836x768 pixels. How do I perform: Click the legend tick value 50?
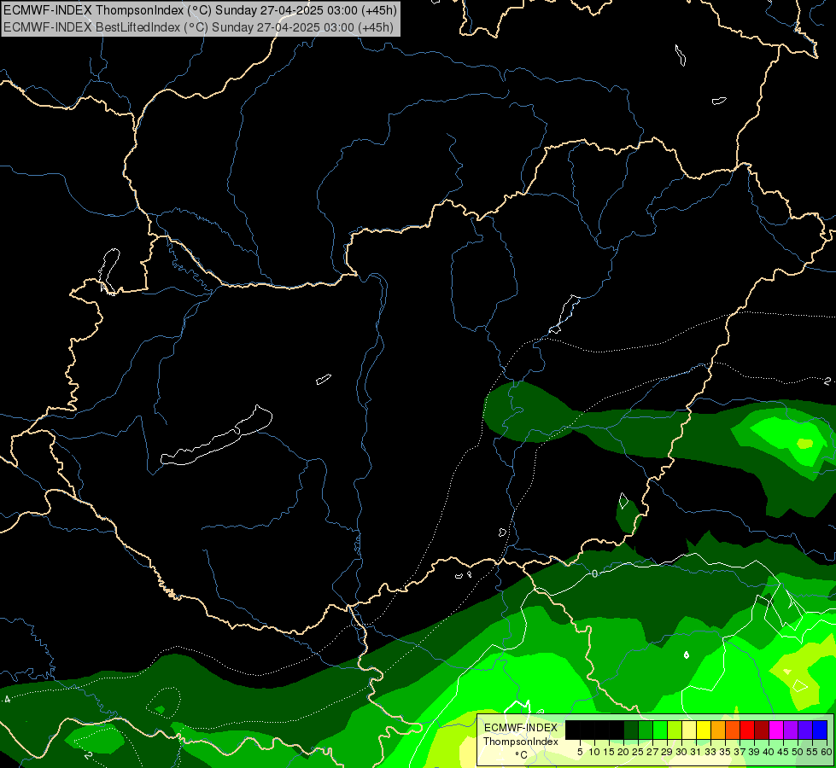[x=798, y=752]
